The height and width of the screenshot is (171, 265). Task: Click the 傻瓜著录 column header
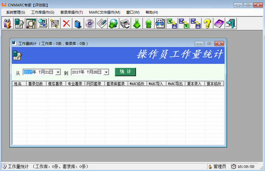[56, 84]
